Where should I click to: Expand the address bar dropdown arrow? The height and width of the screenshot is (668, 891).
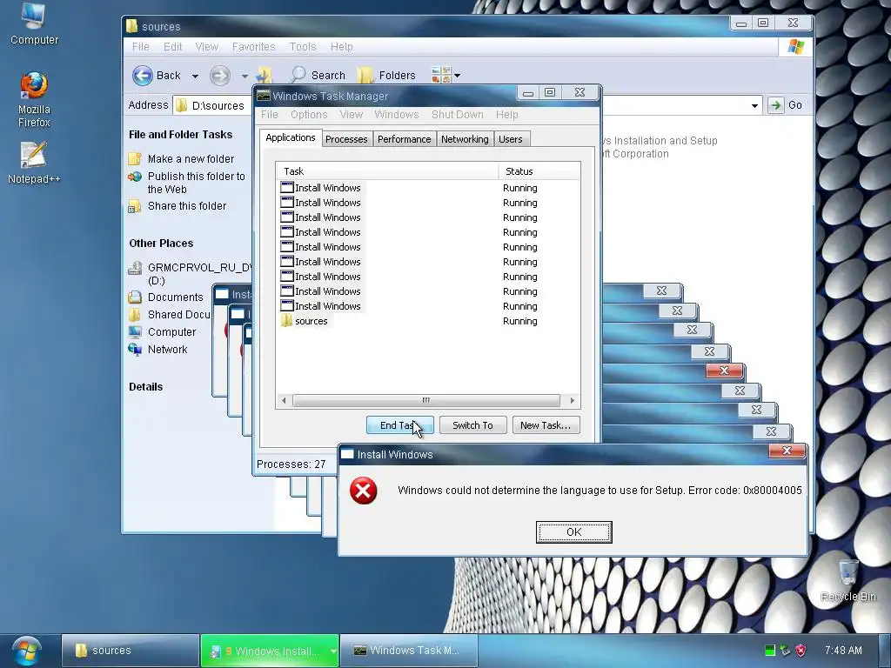click(754, 105)
